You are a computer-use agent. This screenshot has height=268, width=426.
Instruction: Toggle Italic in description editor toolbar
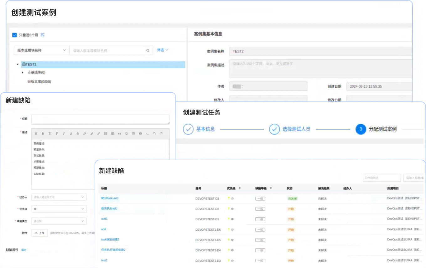coord(64,134)
